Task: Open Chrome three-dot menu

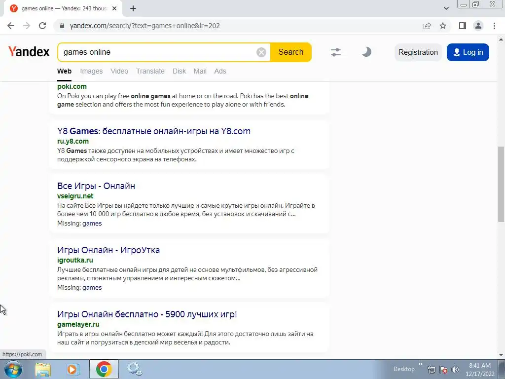Action: click(x=494, y=26)
